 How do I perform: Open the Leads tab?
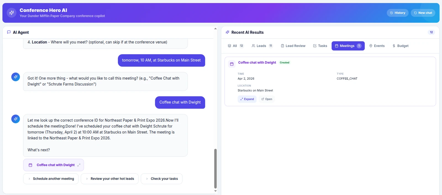click(x=261, y=46)
